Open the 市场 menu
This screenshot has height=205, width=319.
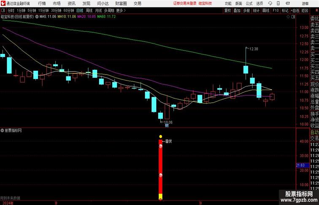click(57, 3)
